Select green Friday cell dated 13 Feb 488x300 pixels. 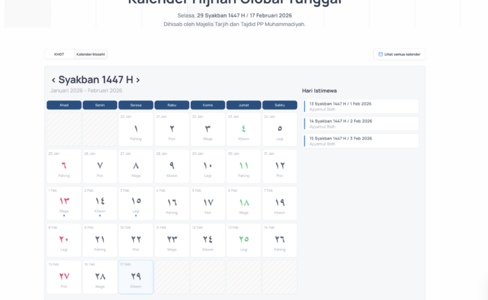pos(243,240)
